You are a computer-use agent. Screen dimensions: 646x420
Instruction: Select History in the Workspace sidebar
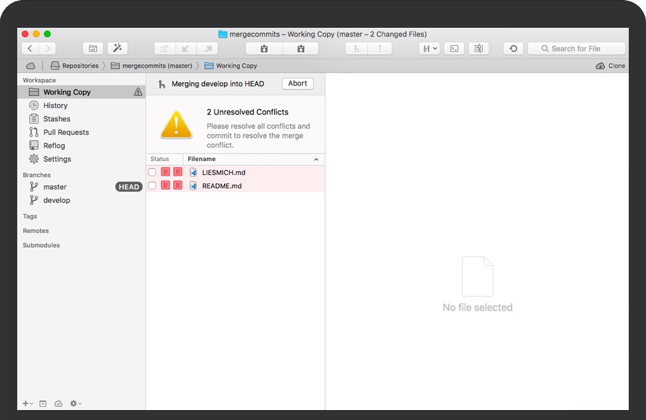pos(55,106)
